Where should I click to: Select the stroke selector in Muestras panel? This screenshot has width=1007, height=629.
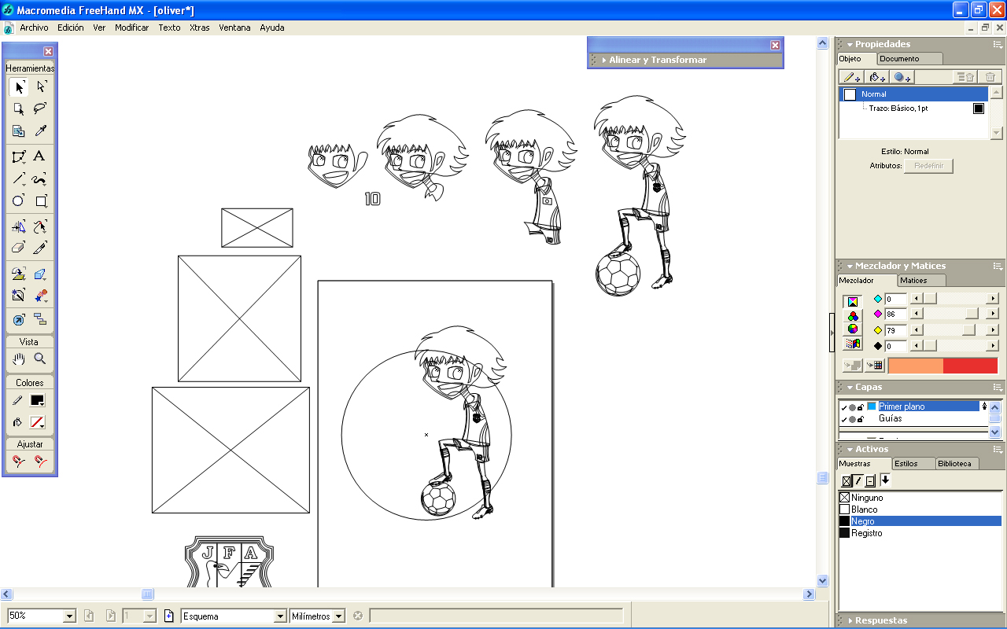858,480
